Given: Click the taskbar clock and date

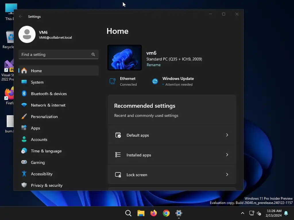Looking at the screenshot, I should coord(274,213).
